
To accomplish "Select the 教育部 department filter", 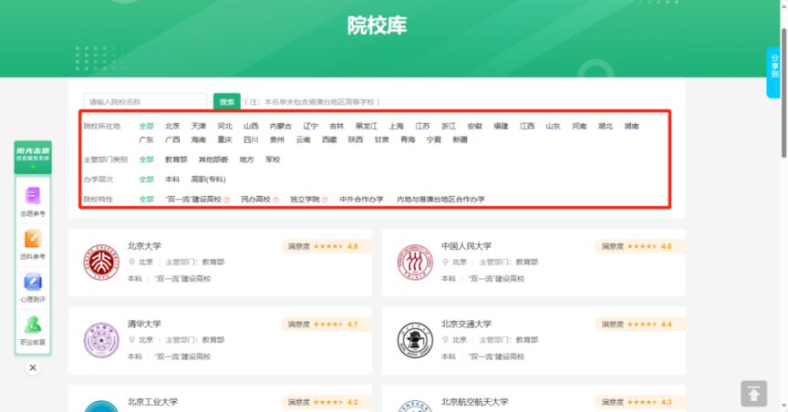I will pos(176,160).
